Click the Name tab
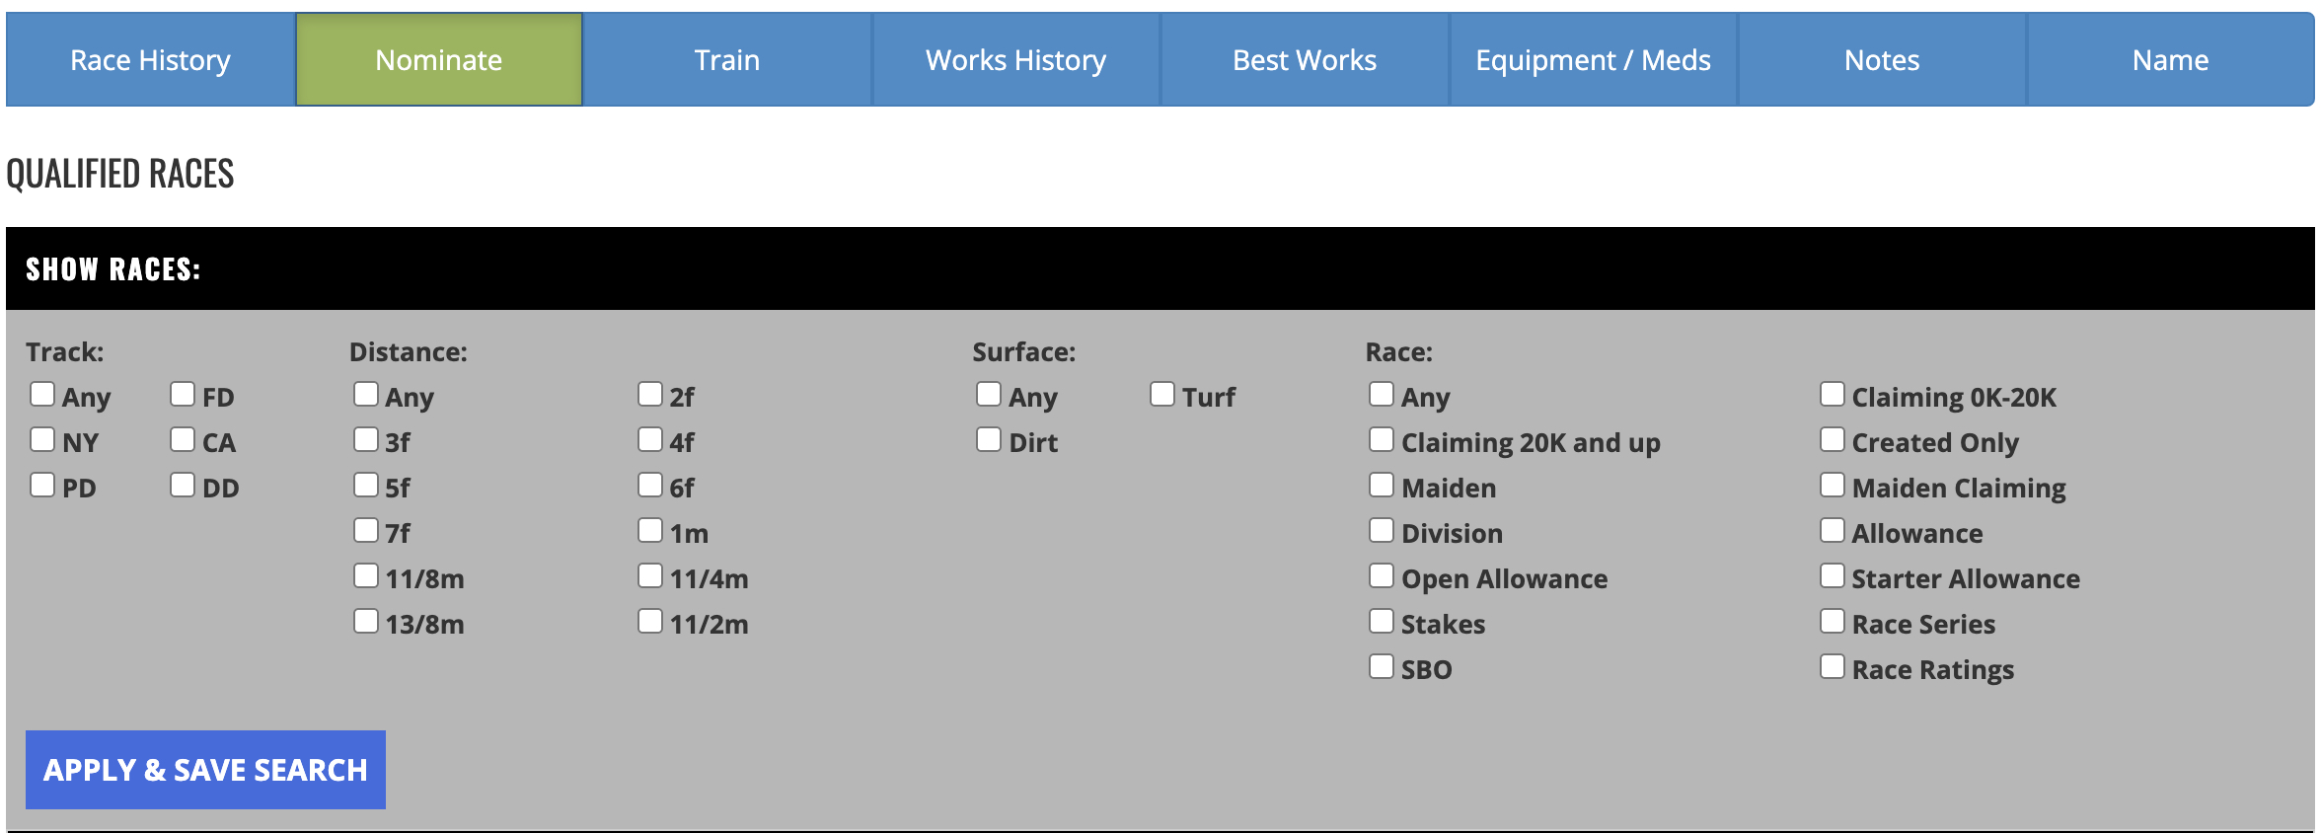Viewport: 2321px width, 833px height. (2170, 60)
